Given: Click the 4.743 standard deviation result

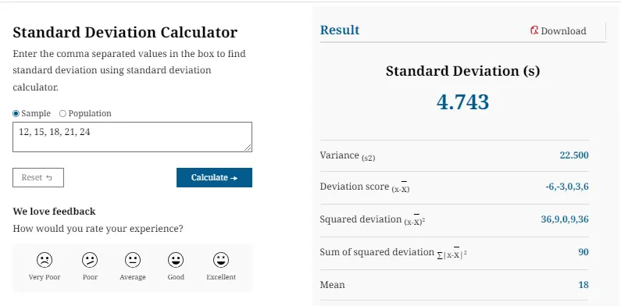Looking at the screenshot, I should coord(462,101).
